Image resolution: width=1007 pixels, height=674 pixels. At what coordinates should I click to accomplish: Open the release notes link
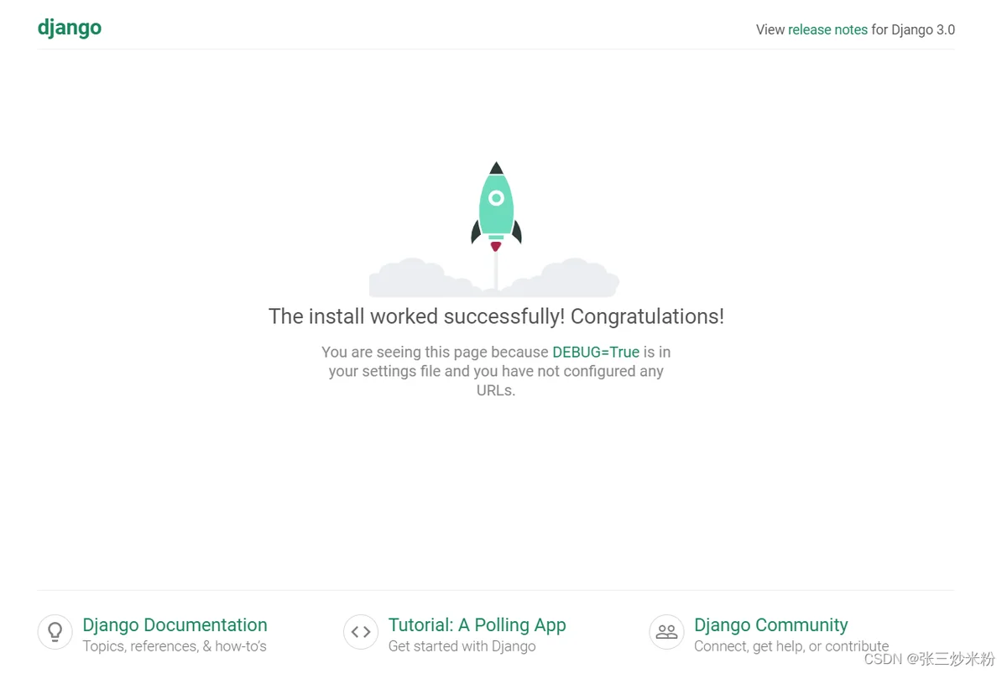(x=827, y=29)
